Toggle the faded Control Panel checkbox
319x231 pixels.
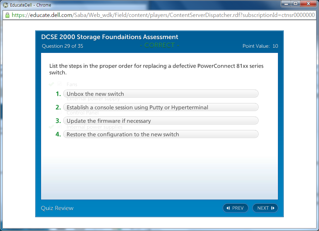pos(59,112)
